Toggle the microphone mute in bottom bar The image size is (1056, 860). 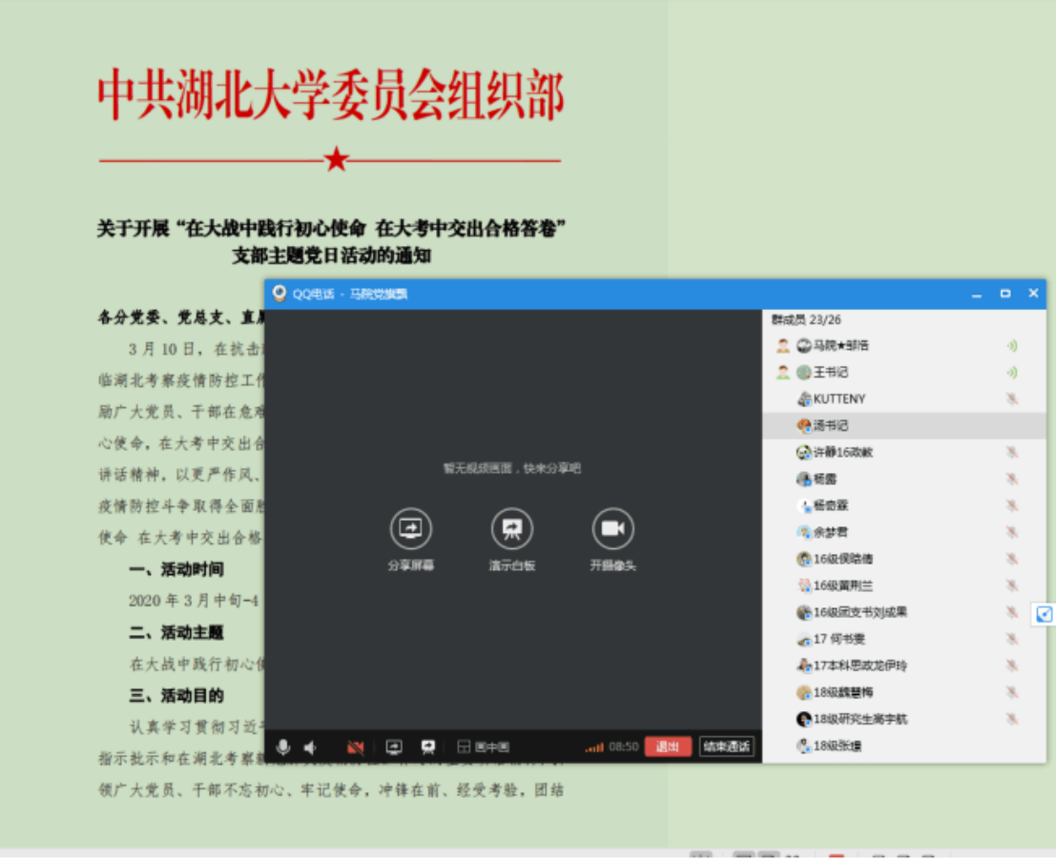[x=283, y=747]
